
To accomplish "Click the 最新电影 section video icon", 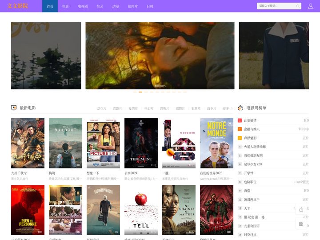I will [14, 108].
